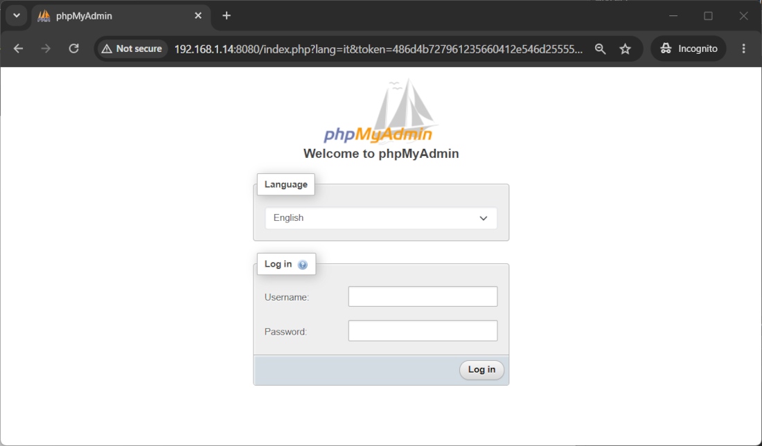Click the browser forward arrow
The image size is (762, 446).
pyautogui.click(x=46, y=48)
